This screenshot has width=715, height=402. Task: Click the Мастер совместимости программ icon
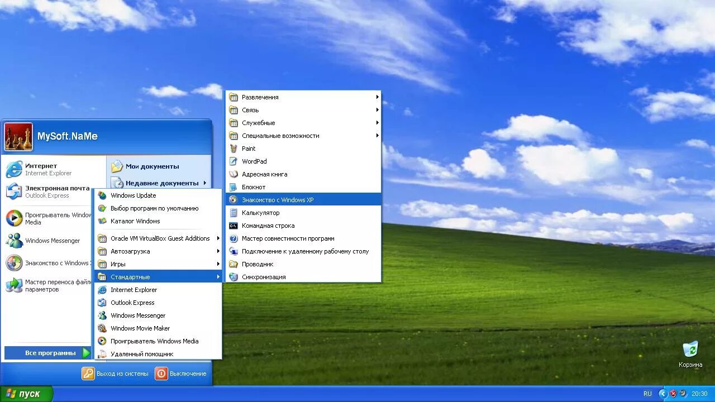(233, 238)
